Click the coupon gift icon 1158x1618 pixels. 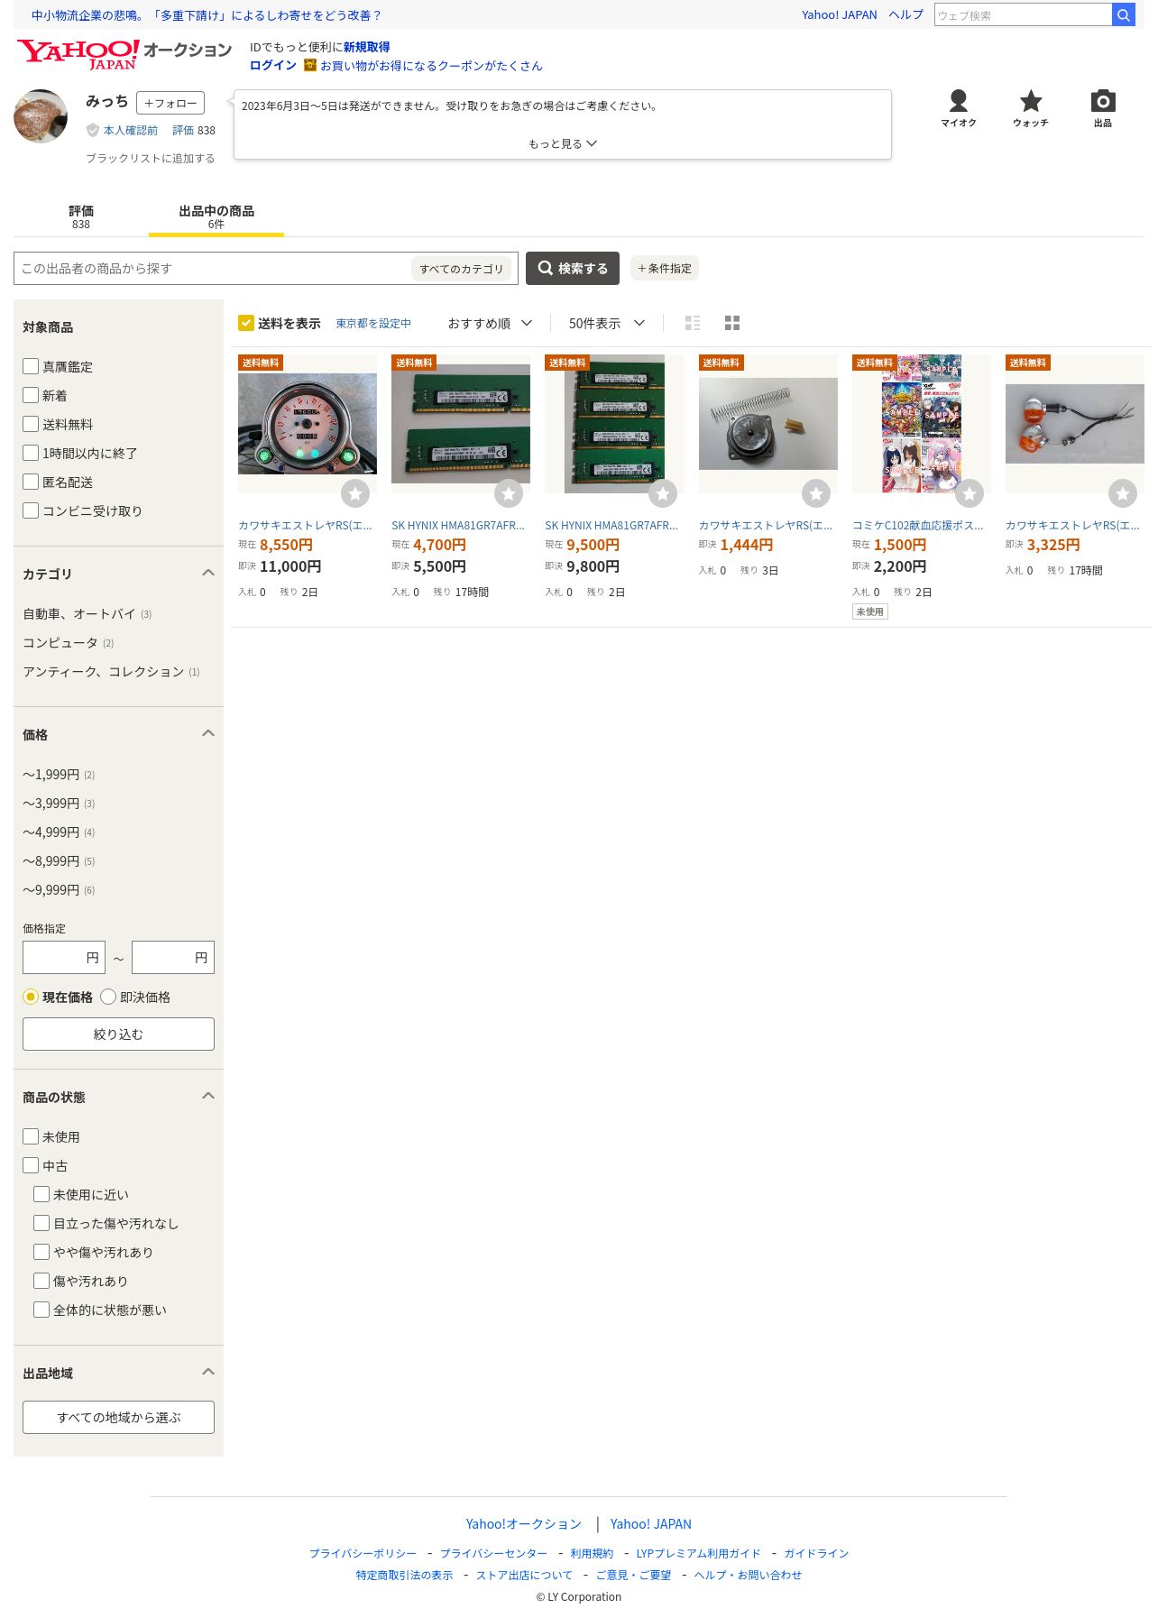[x=309, y=65]
